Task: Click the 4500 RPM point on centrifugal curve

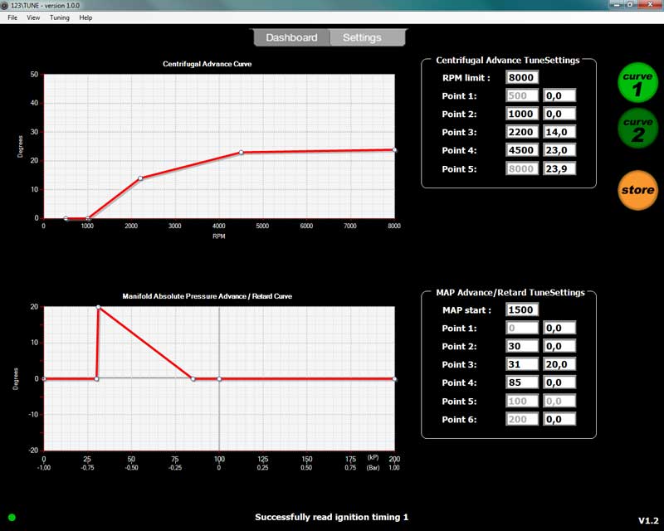Action: (241, 153)
